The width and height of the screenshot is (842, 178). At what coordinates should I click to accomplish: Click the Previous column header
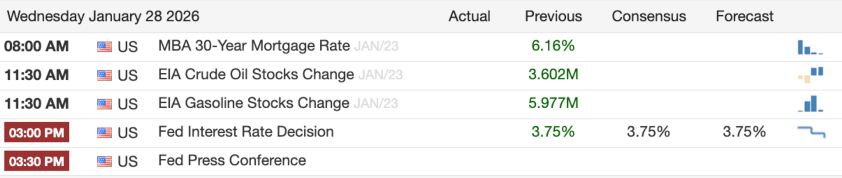[553, 16]
